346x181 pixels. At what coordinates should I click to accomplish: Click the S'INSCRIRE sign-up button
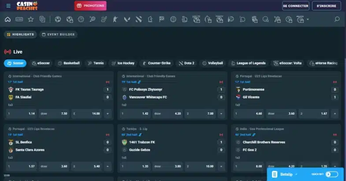(x=326, y=6)
